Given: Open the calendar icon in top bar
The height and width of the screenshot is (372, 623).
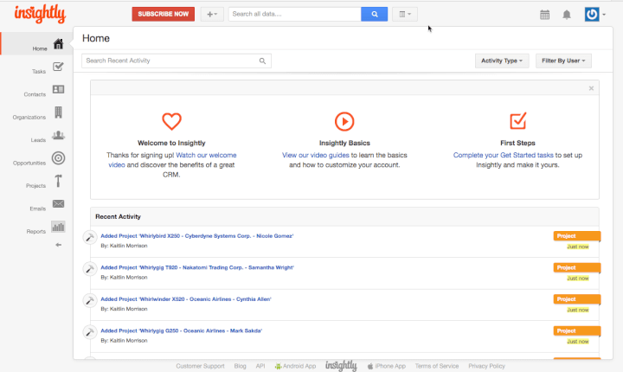Looking at the screenshot, I should click(544, 15).
